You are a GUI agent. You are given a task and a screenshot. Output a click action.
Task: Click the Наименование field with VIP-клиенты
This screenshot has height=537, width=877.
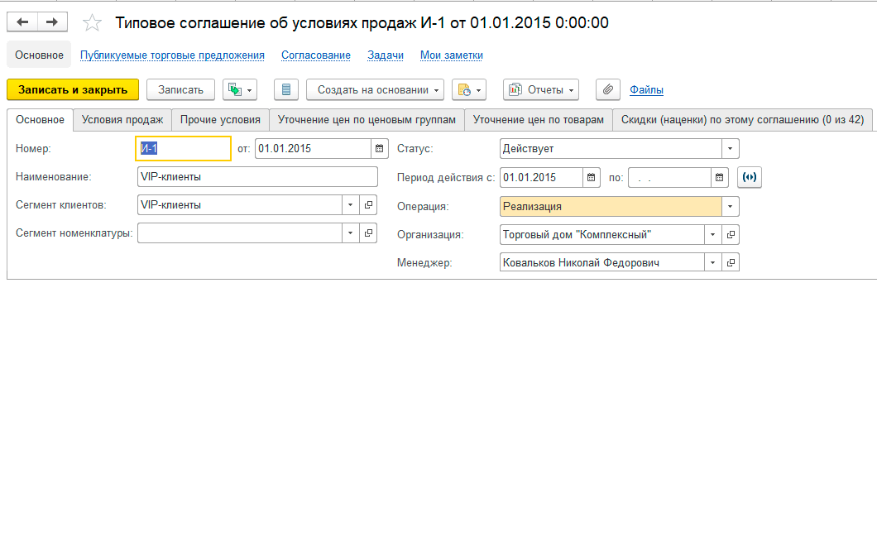(x=257, y=177)
